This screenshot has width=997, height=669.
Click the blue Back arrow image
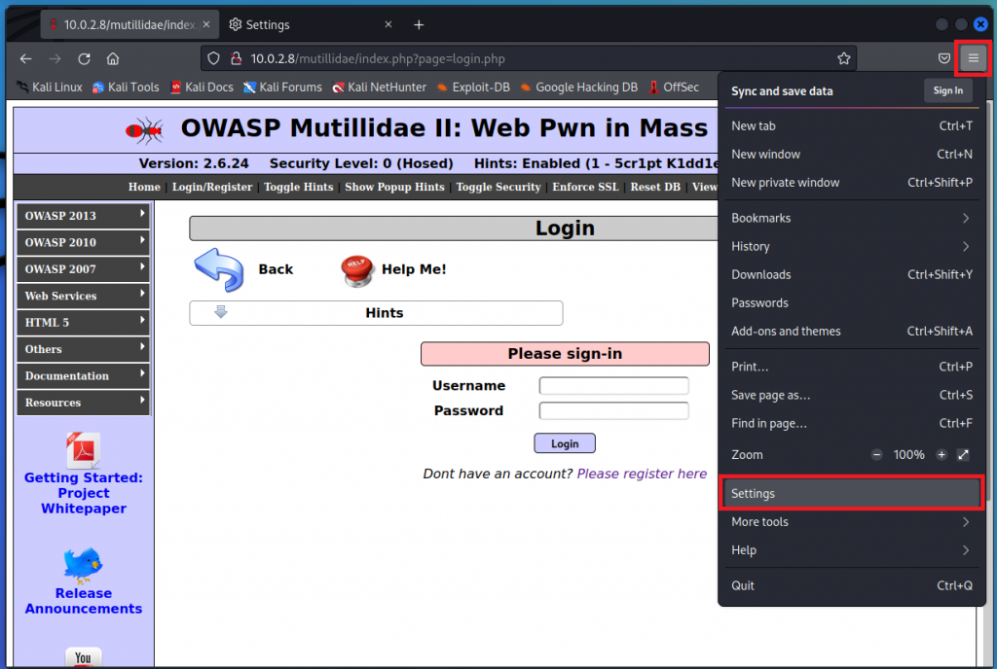[x=219, y=269]
